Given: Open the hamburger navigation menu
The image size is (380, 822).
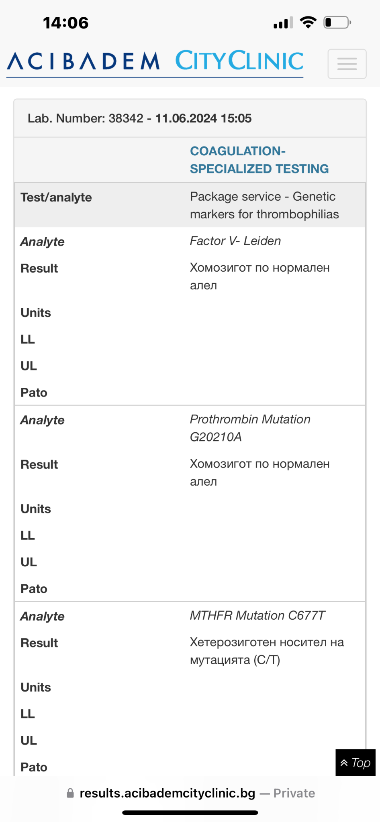Looking at the screenshot, I should 347,64.
